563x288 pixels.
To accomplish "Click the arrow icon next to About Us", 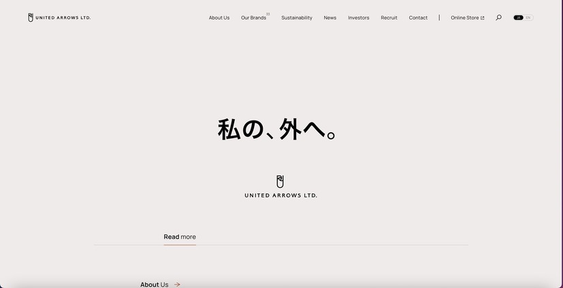I will (x=177, y=285).
